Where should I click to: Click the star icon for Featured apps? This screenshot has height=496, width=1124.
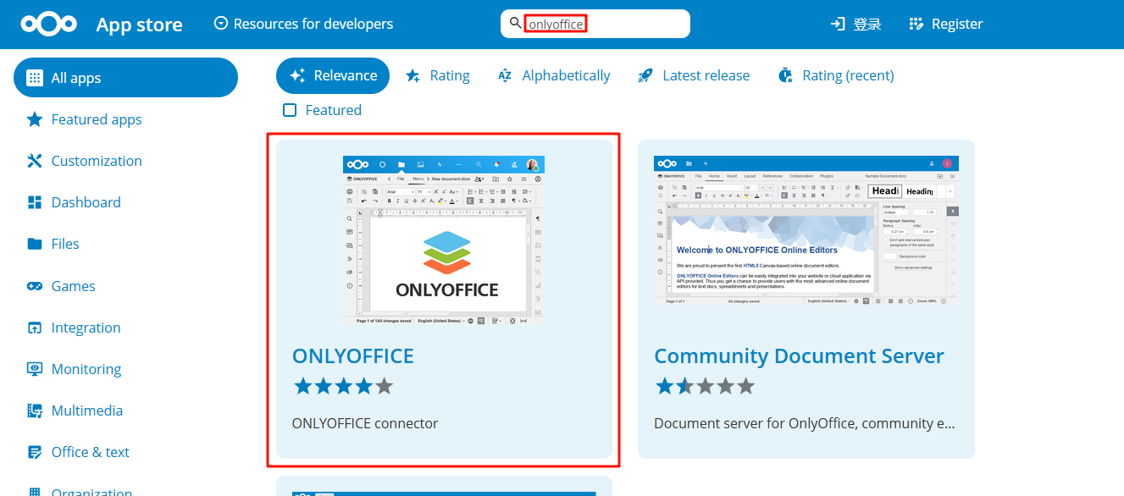35,119
